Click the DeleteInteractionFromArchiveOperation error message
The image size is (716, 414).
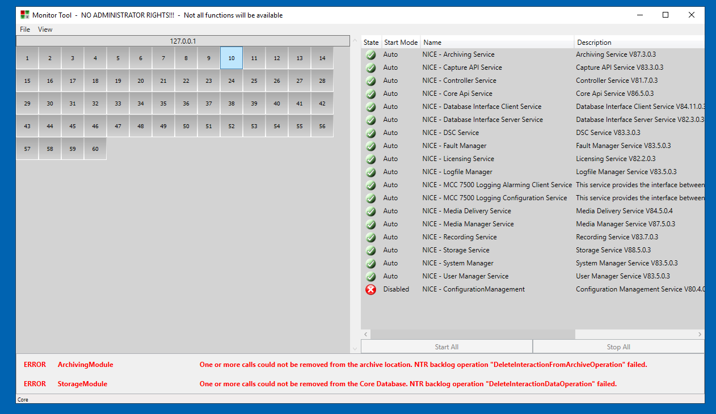click(x=423, y=365)
